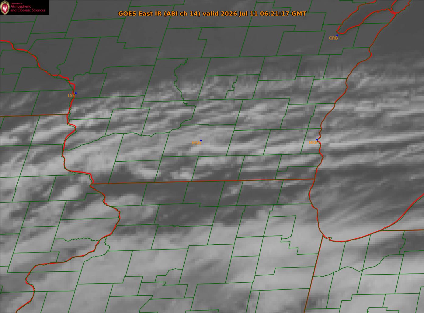The width and height of the screenshot is (424, 313).
Task: Select the orange MSN station label
Action: click(196, 143)
